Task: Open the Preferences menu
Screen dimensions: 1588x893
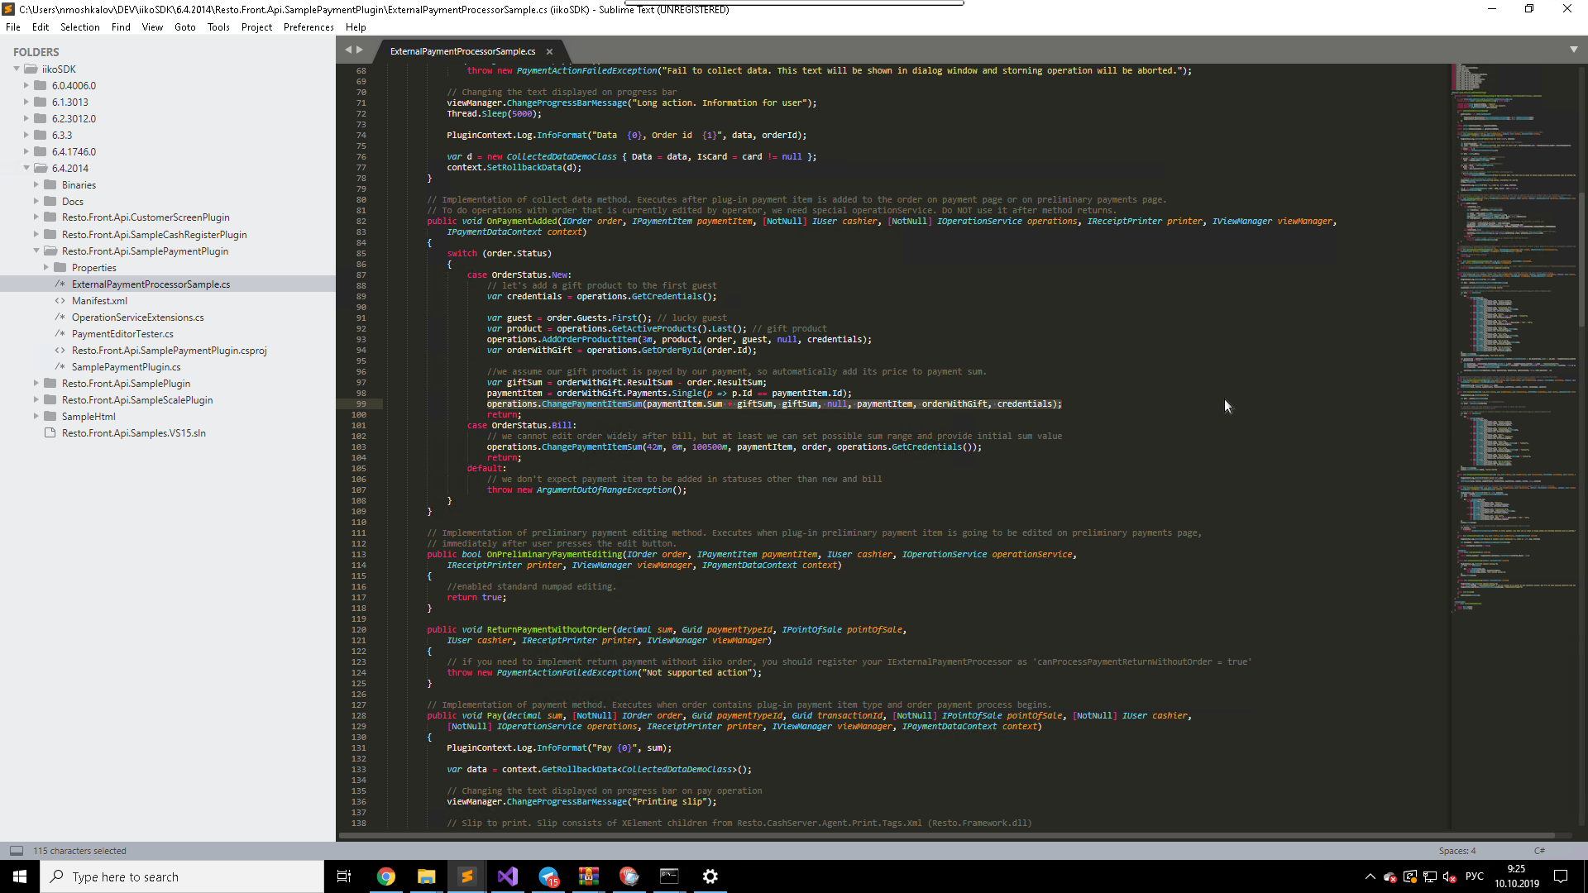Action: coord(308,26)
